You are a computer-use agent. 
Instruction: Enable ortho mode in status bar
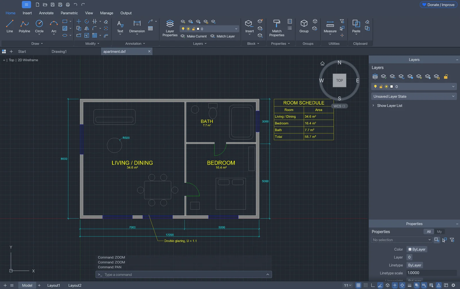[x=373, y=285]
